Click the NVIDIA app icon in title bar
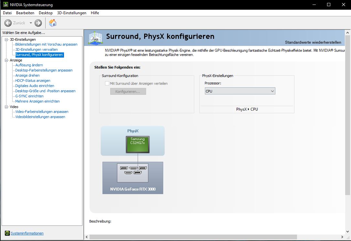The height and width of the screenshot is (241, 351). click(5, 5)
